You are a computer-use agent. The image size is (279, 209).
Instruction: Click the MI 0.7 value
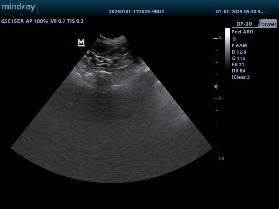click(58, 21)
